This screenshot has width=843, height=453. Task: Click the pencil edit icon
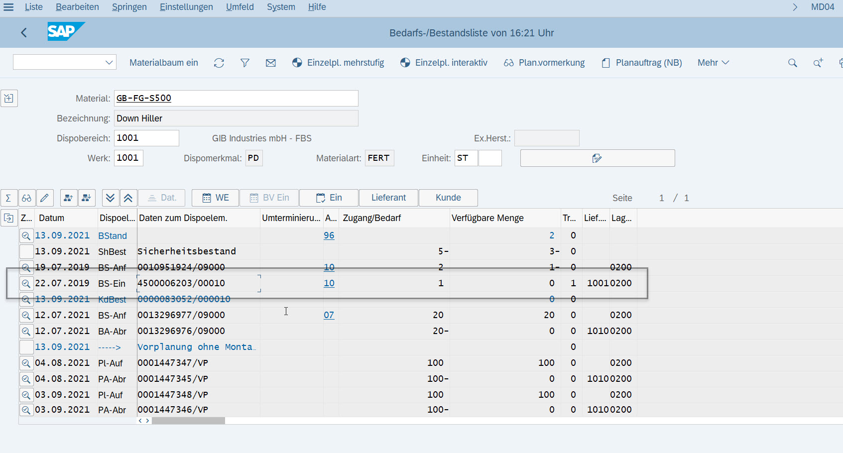(x=44, y=198)
